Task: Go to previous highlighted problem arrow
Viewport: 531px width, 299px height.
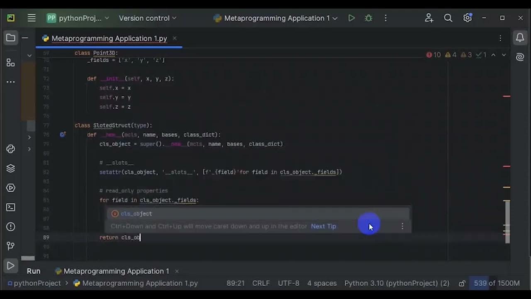Action: coord(493,55)
